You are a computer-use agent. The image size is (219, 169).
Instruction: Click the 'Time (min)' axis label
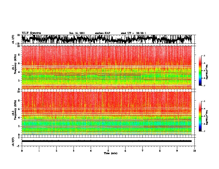[111, 153]
